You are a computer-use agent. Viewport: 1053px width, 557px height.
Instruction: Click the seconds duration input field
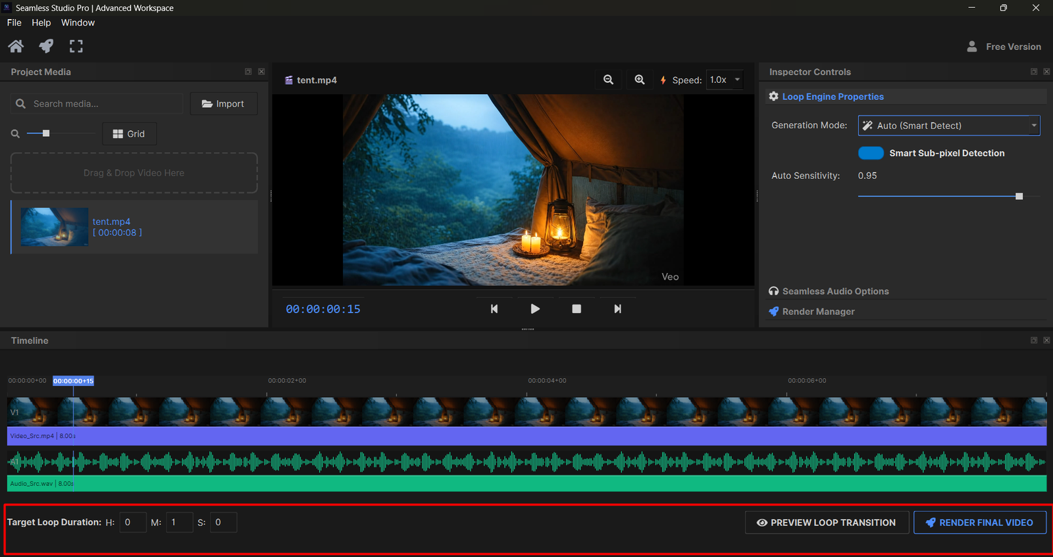tap(223, 522)
